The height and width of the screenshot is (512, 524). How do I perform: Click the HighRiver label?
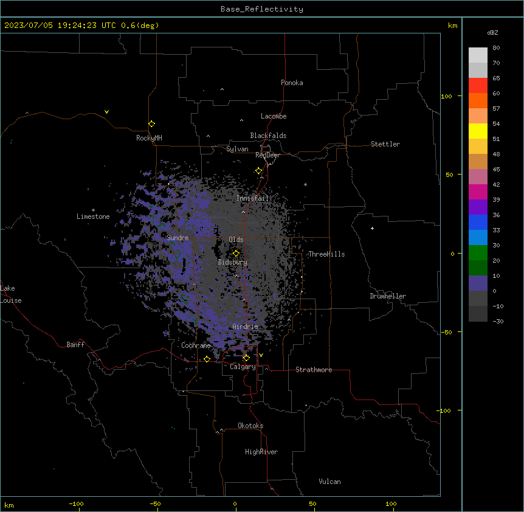pos(261,452)
